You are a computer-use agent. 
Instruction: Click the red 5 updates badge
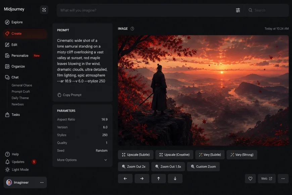point(34,162)
